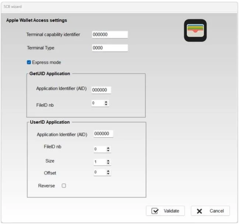This screenshot has width=239, height=224.
Task: Decrease Offset value with down arrow
Action: click(108, 174)
